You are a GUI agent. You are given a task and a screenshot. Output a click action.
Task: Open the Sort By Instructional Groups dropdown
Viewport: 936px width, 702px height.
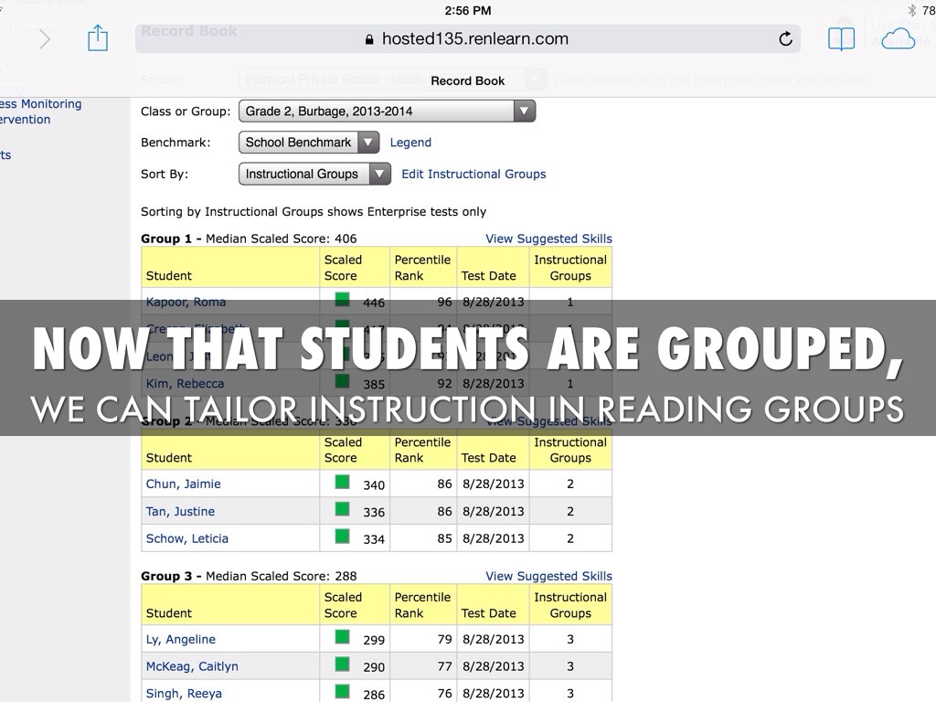pyautogui.click(x=314, y=174)
